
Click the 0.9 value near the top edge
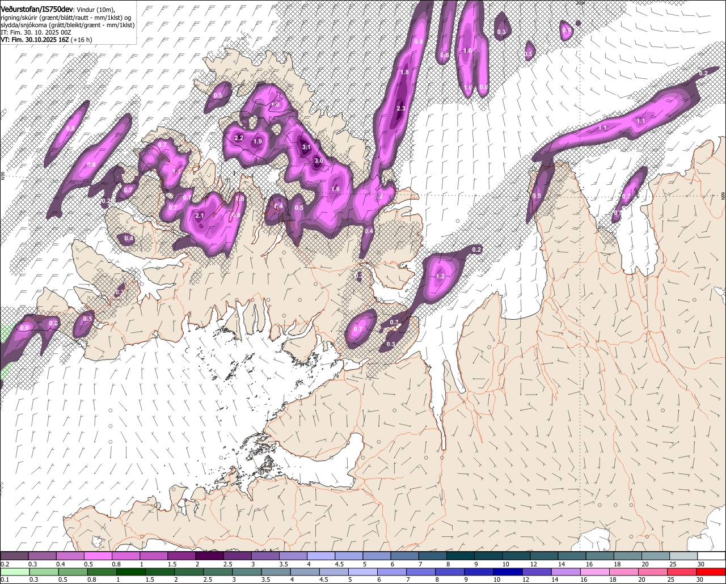567,30
